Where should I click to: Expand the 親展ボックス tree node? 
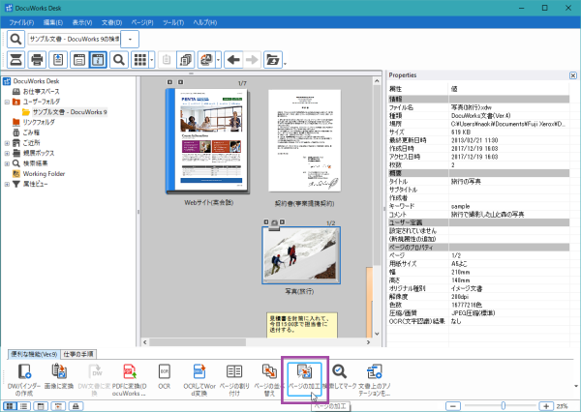(x=8, y=153)
